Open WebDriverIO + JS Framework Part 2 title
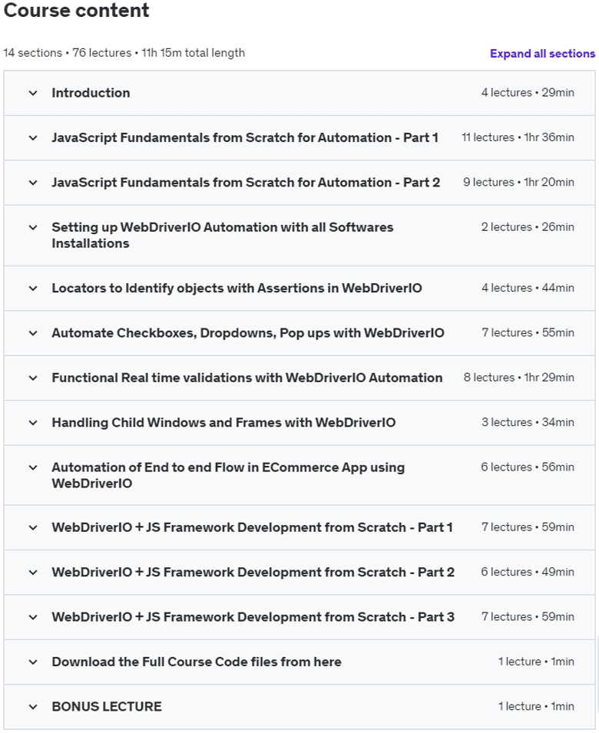This screenshot has height=733, width=599. click(253, 573)
